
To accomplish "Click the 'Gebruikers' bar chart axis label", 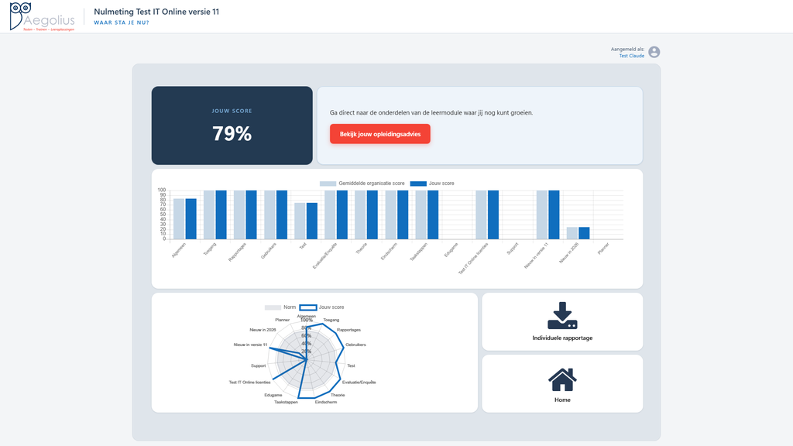I will click(x=269, y=251).
